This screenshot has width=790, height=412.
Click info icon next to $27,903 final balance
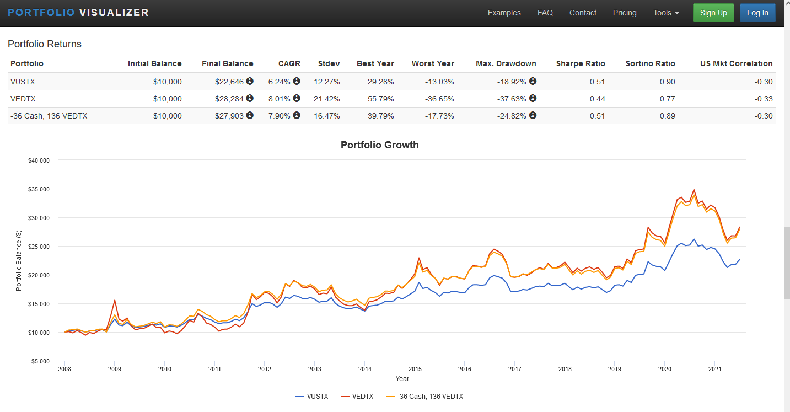point(250,115)
